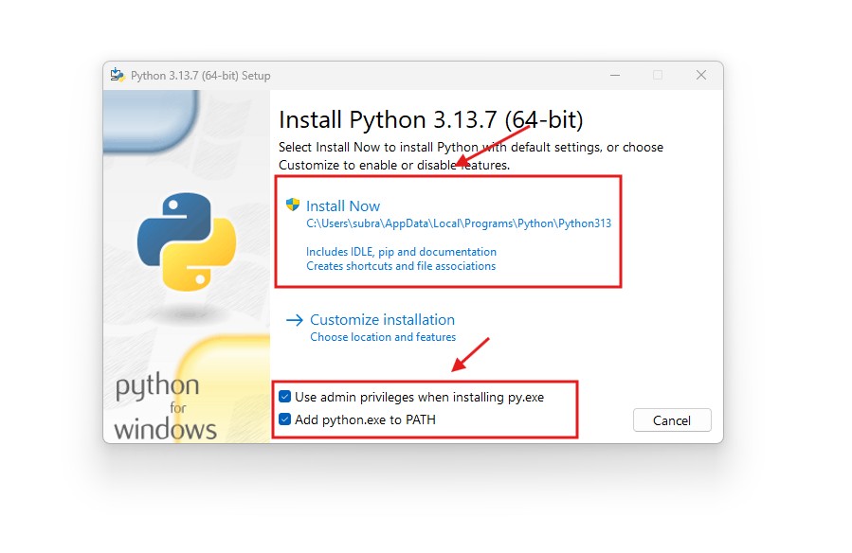Screen dimensions: 852x553
Task: Open the Customize installation option
Action: pos(382,320)
